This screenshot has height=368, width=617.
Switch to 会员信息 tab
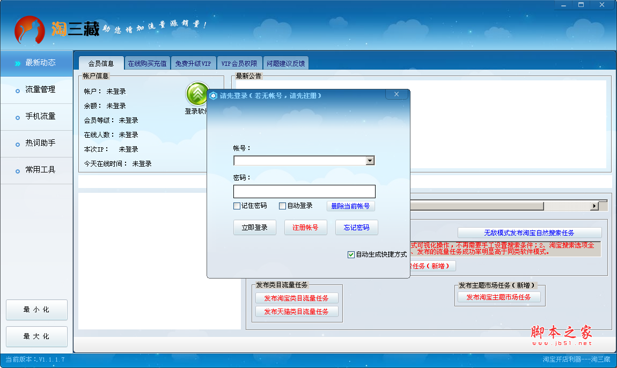pos(101,63)
